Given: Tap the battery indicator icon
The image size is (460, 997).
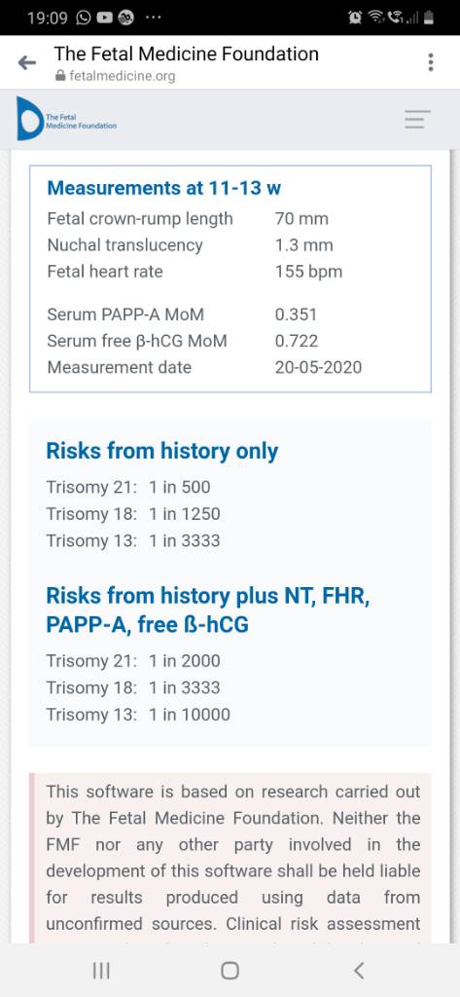Looking at the screenshot, I should [x=431, y=18].
